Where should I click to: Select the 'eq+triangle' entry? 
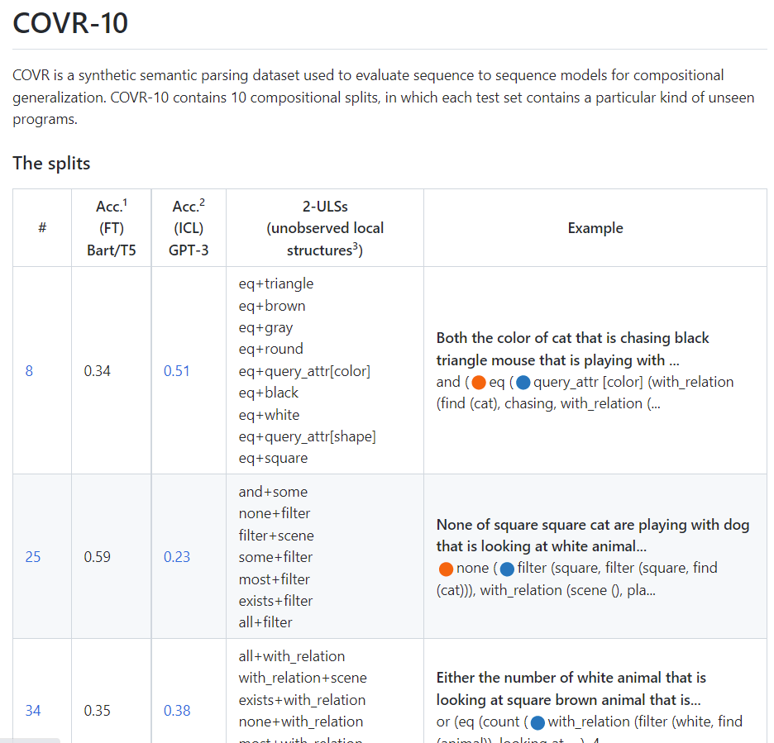[276, 283]
